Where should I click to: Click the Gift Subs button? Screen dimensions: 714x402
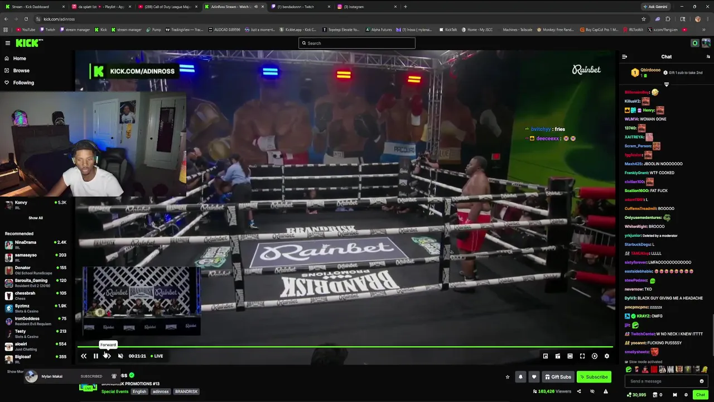point(558,377)
